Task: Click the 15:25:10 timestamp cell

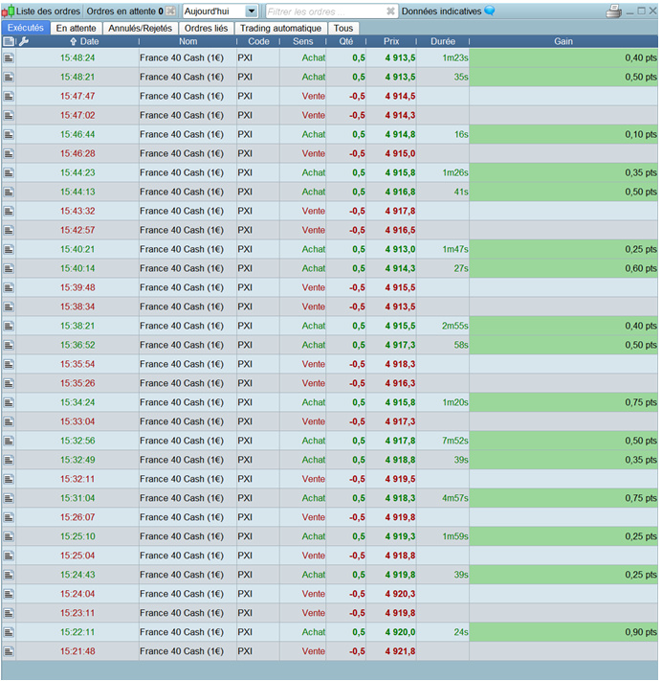Action: click(x=77, y=536)
